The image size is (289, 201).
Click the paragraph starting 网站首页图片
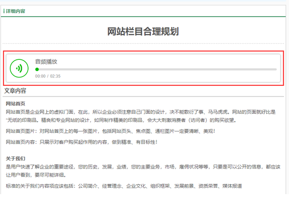click(x=110, y=131)
